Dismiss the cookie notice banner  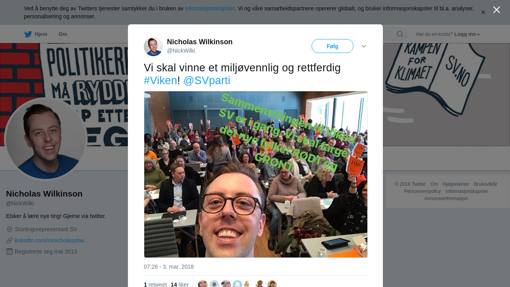tap(483, 12)
